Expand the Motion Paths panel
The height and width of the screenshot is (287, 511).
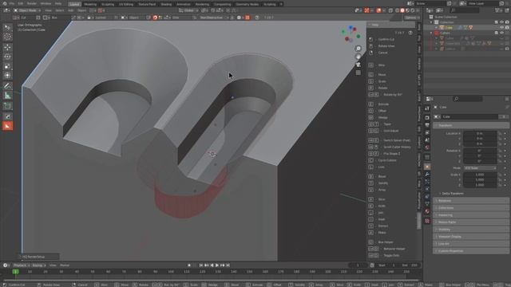coord(471,222)
